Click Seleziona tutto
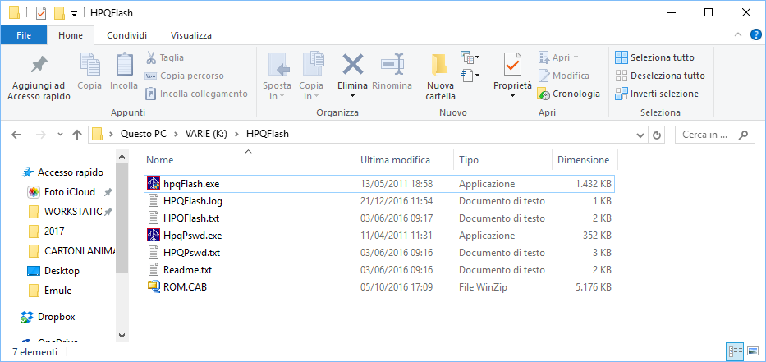The width and height of the screenshot is (766, 362). coord(654,57)
